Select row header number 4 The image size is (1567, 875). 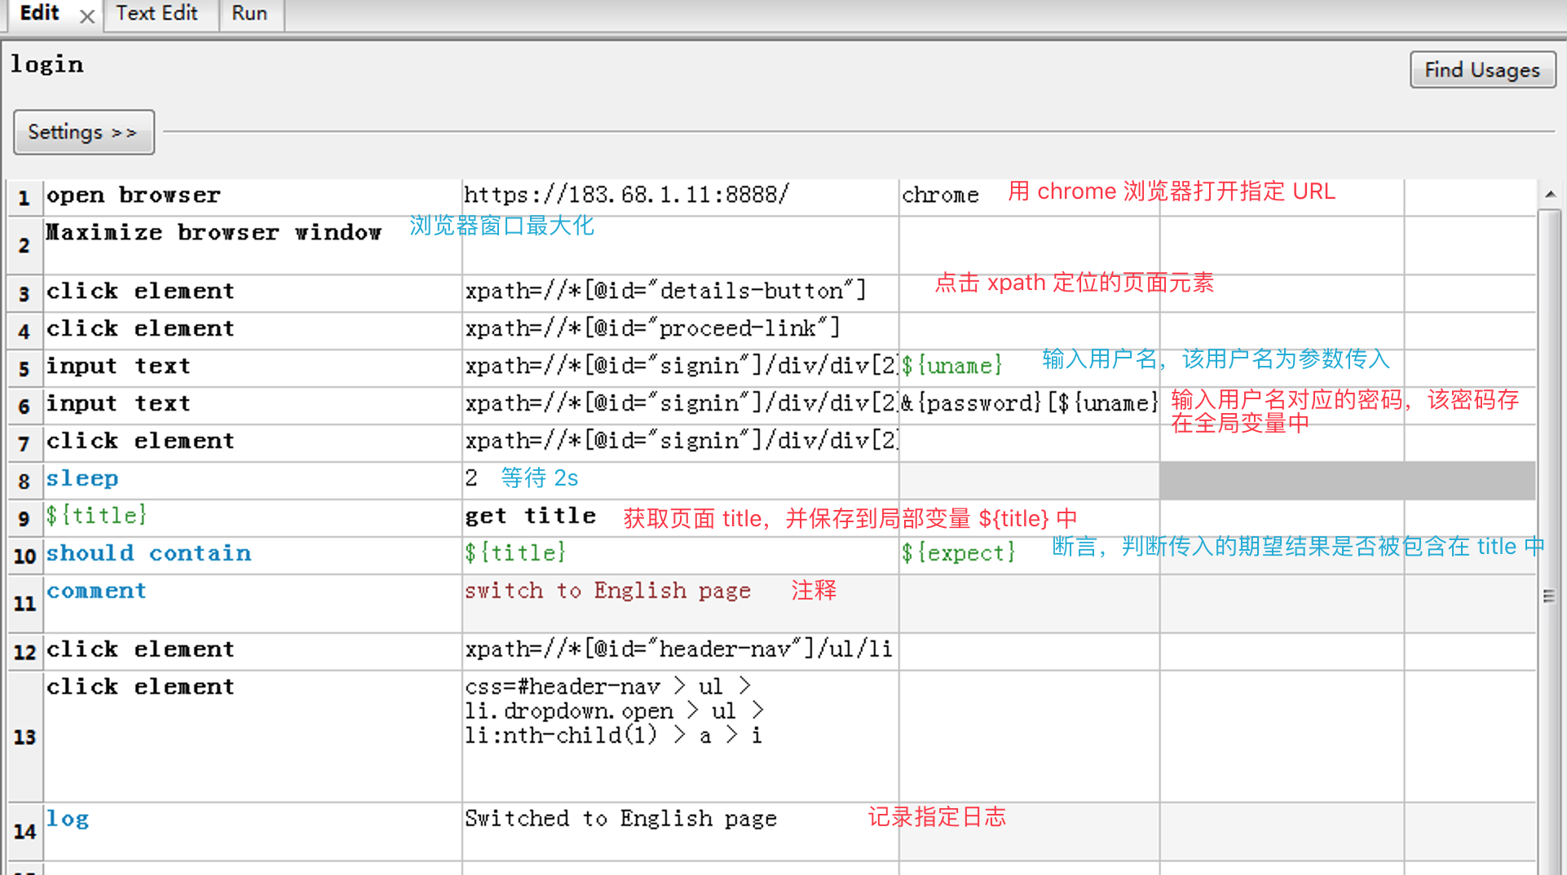click(24, 331)
